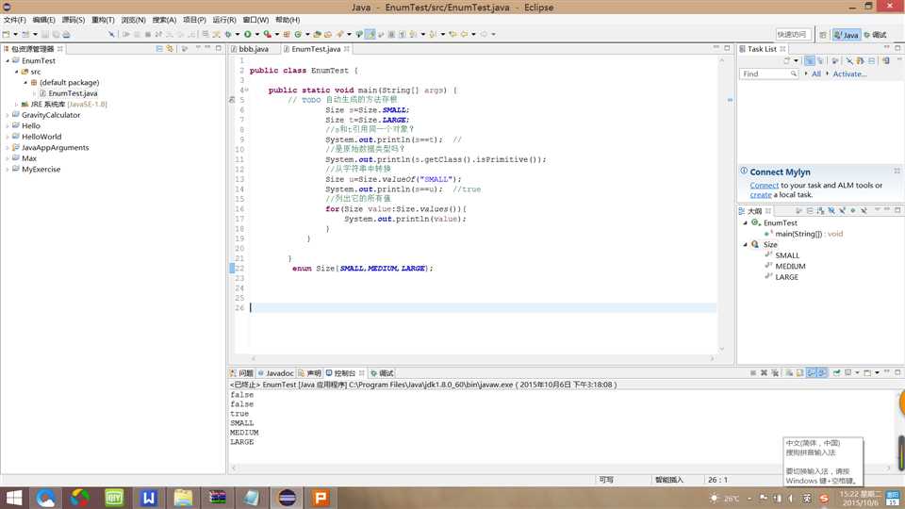Open the 编辑(E) menu
905x509 pixels.
(44, 20)
